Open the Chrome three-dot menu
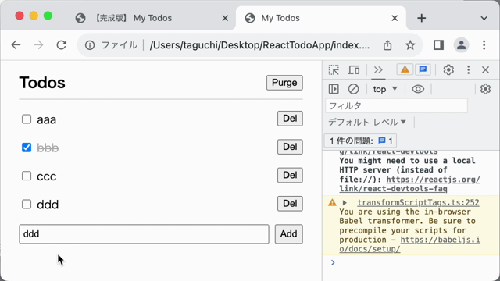The width and height of the screenshot is (500, 281). pyautogui.click(x=484, y=45)
